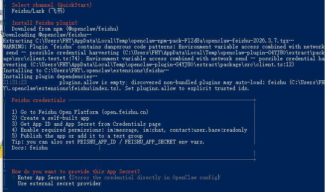Click the arrow pointer before Enter App Secret
The image size is (325, 192).
[14, 177]
